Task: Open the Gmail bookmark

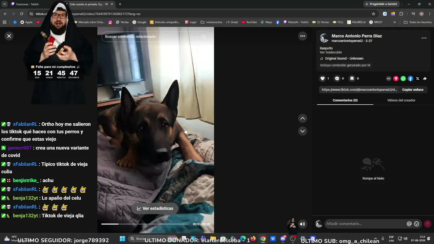Action: click(232, 22)
